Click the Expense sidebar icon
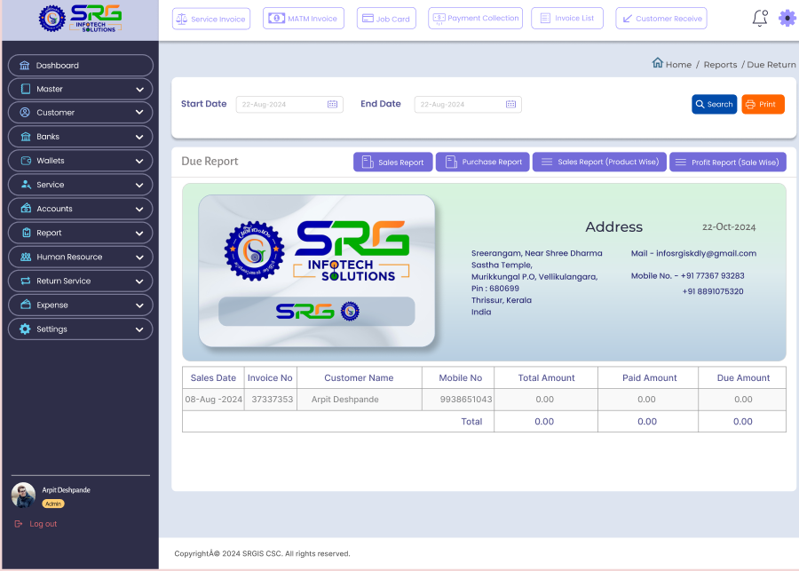The image size is (799, 571). (x=26, y=305)
